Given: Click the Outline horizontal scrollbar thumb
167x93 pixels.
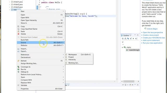Looking at the screenshot, I should (129, 81).
